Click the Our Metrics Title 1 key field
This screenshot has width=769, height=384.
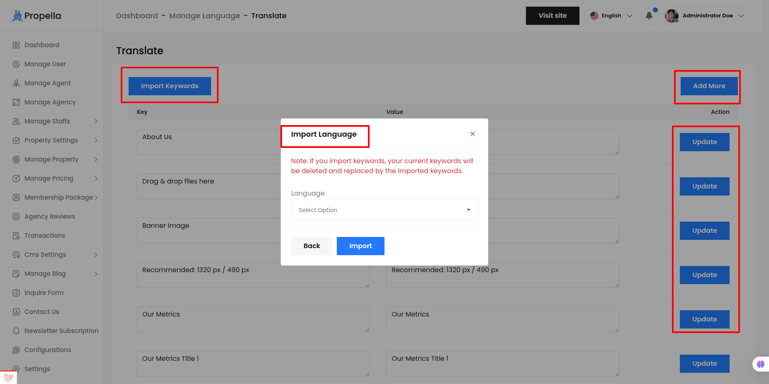253,364
